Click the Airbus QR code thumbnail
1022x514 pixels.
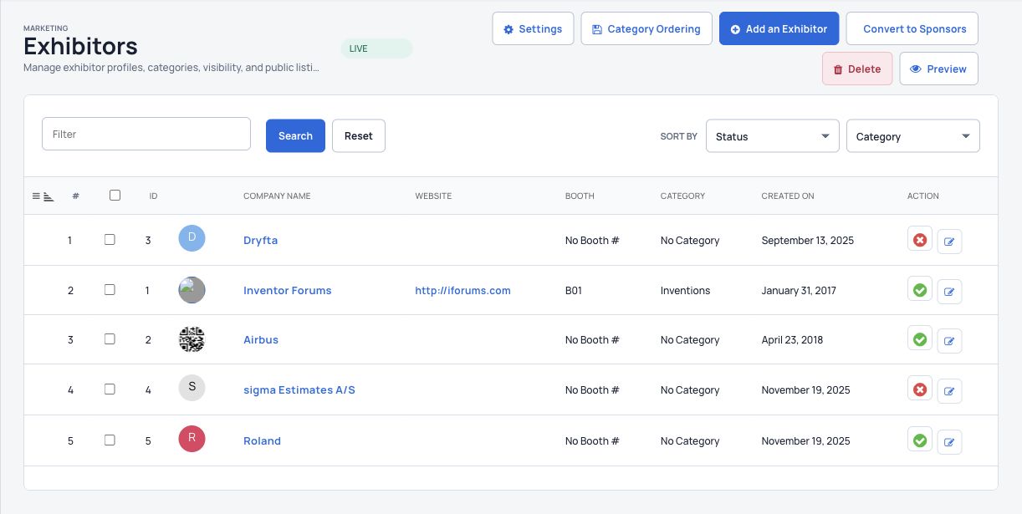(x=192, y=339)
